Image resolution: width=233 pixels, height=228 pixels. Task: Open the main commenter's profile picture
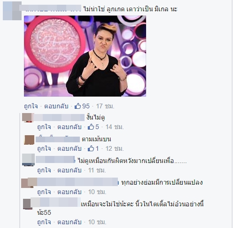click(12, 11)
